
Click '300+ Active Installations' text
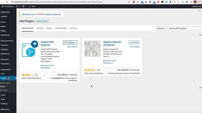pyautogui.click(x=32, y=78)
